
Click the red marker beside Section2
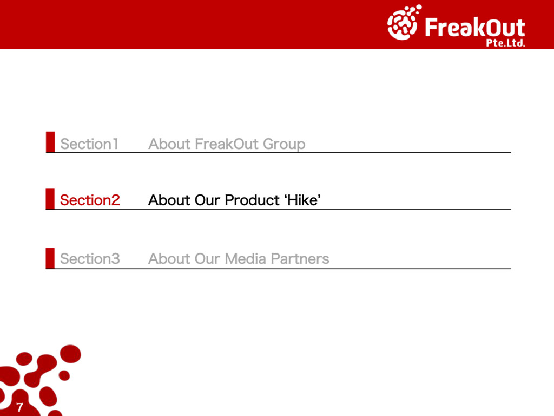(50, 198)
